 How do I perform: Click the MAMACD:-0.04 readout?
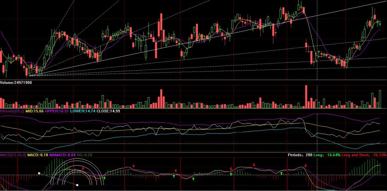point(63,155)
